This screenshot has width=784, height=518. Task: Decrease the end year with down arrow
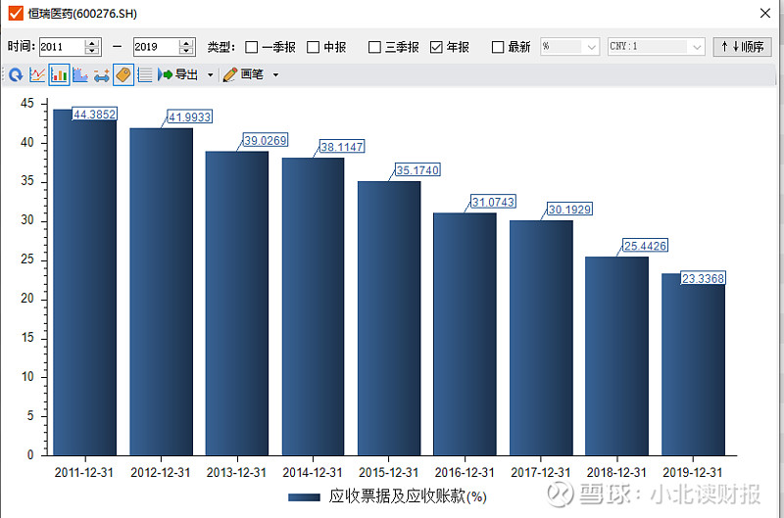click(x=186, y=51)
